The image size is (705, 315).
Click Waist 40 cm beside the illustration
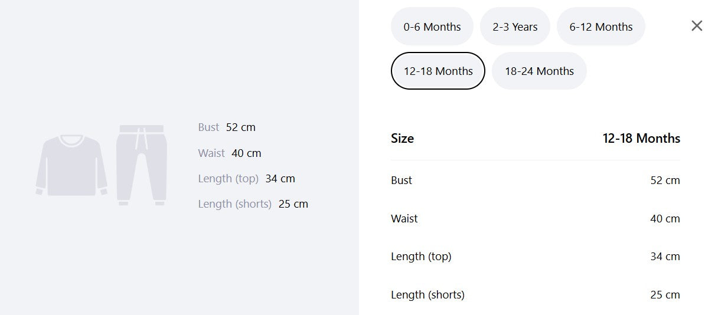coord(229,153)
